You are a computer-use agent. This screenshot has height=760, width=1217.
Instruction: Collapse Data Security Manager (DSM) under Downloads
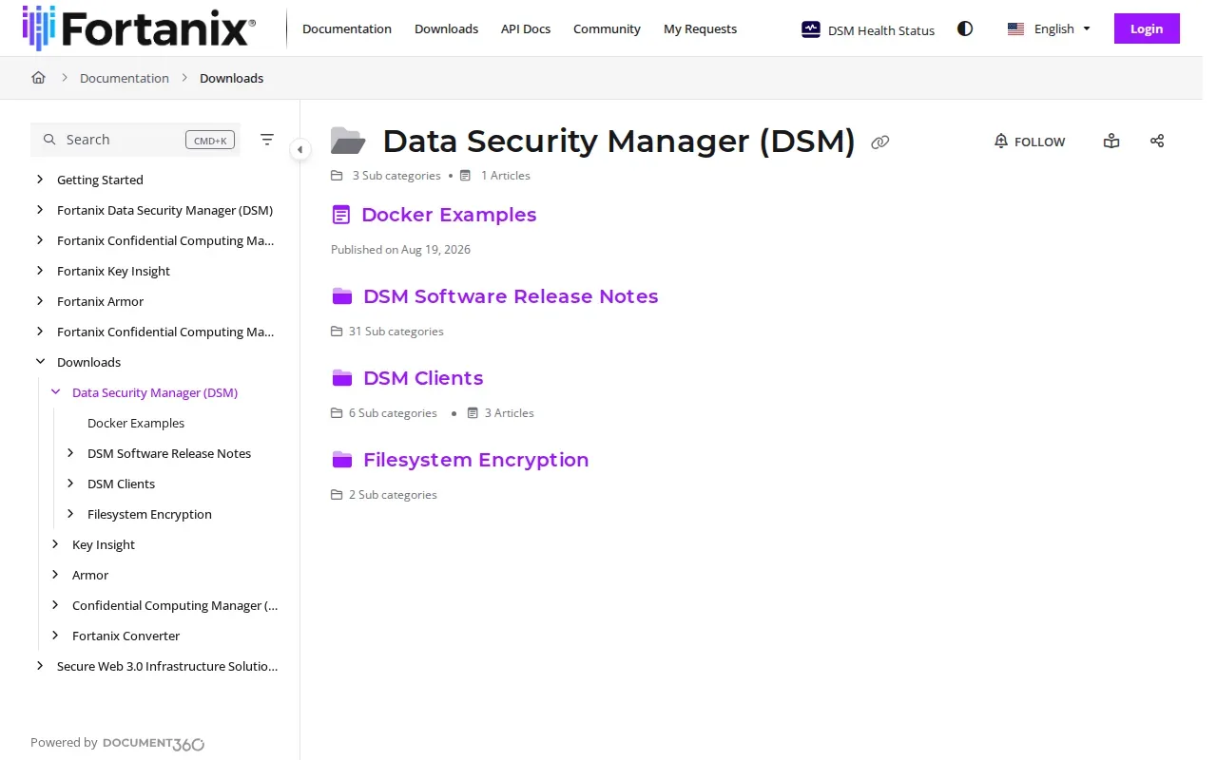[55, 392]
